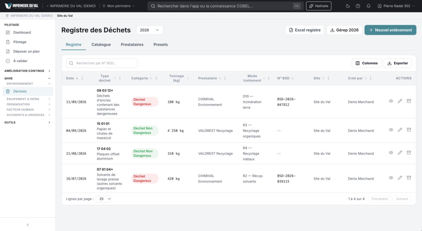Open the Prestataire column options menu
This screenshot has width=422, height=231.
point(225,78)
